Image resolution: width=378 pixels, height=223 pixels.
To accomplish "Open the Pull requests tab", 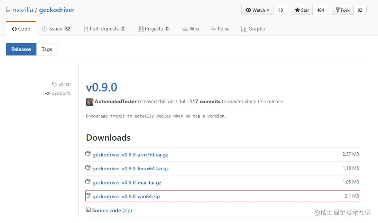I will pos(105,29).
